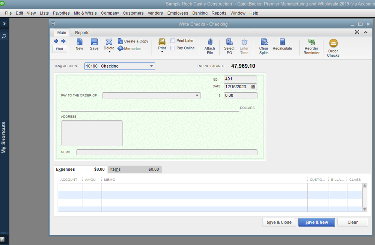The image size is (375, 245).
Task: Enable the Print Later checkbox
Action: (x=173, y=41)
